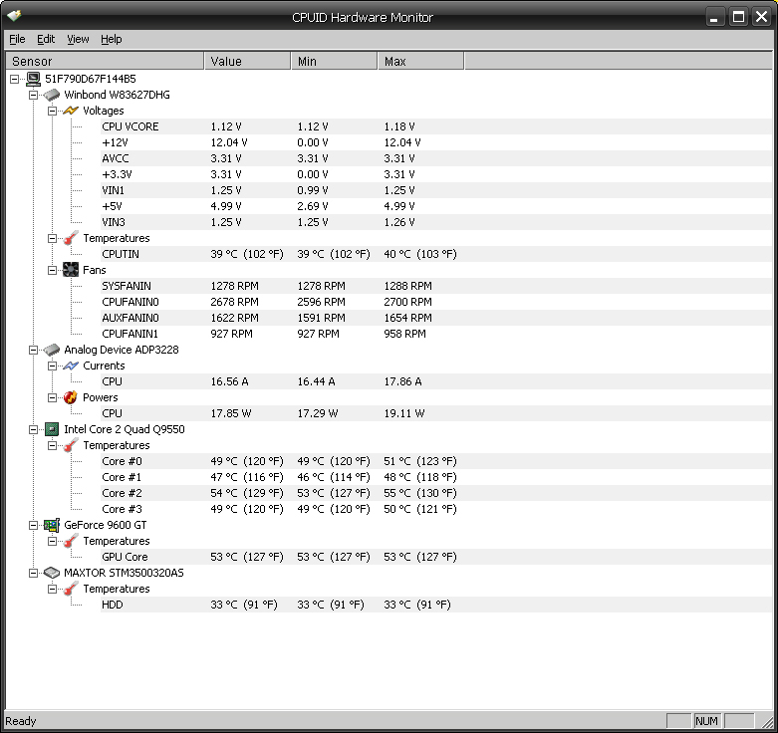The height and width of the screenshot is (733, 778).
Task: Select the CPUFANIN1 fan row
Action: (436, 334)
